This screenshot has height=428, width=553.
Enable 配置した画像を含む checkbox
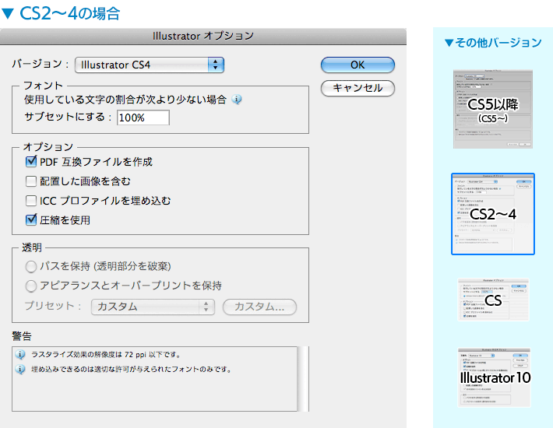tap(31, 181)
